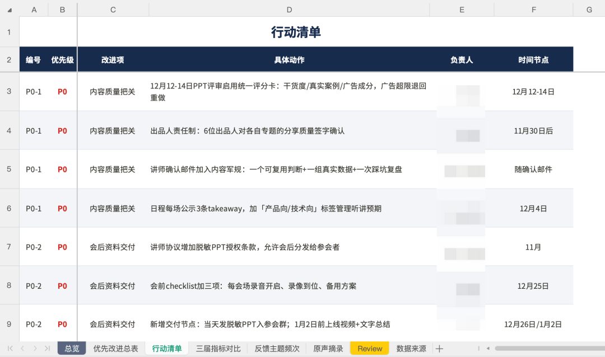The height and width of the screenshot is (357, 605).
Task: Select red P0 priority cell in row 9
Action: click(63, 324)
